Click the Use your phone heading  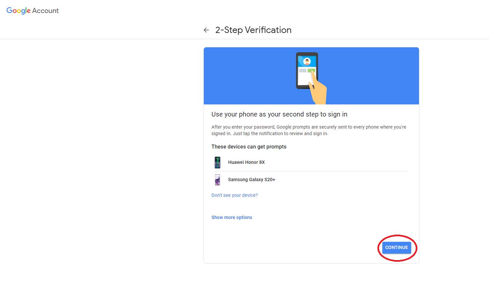[x=279, y=114]
